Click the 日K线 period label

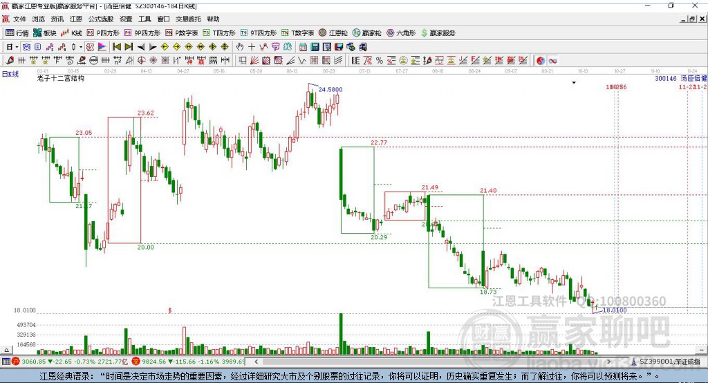tap(10, 74)
